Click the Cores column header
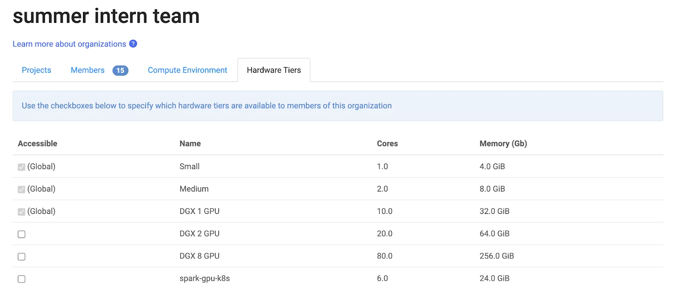 tap(387, 144)
